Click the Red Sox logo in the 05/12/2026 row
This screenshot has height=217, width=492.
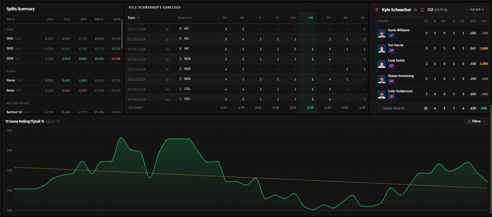click(x=180, y=79)
